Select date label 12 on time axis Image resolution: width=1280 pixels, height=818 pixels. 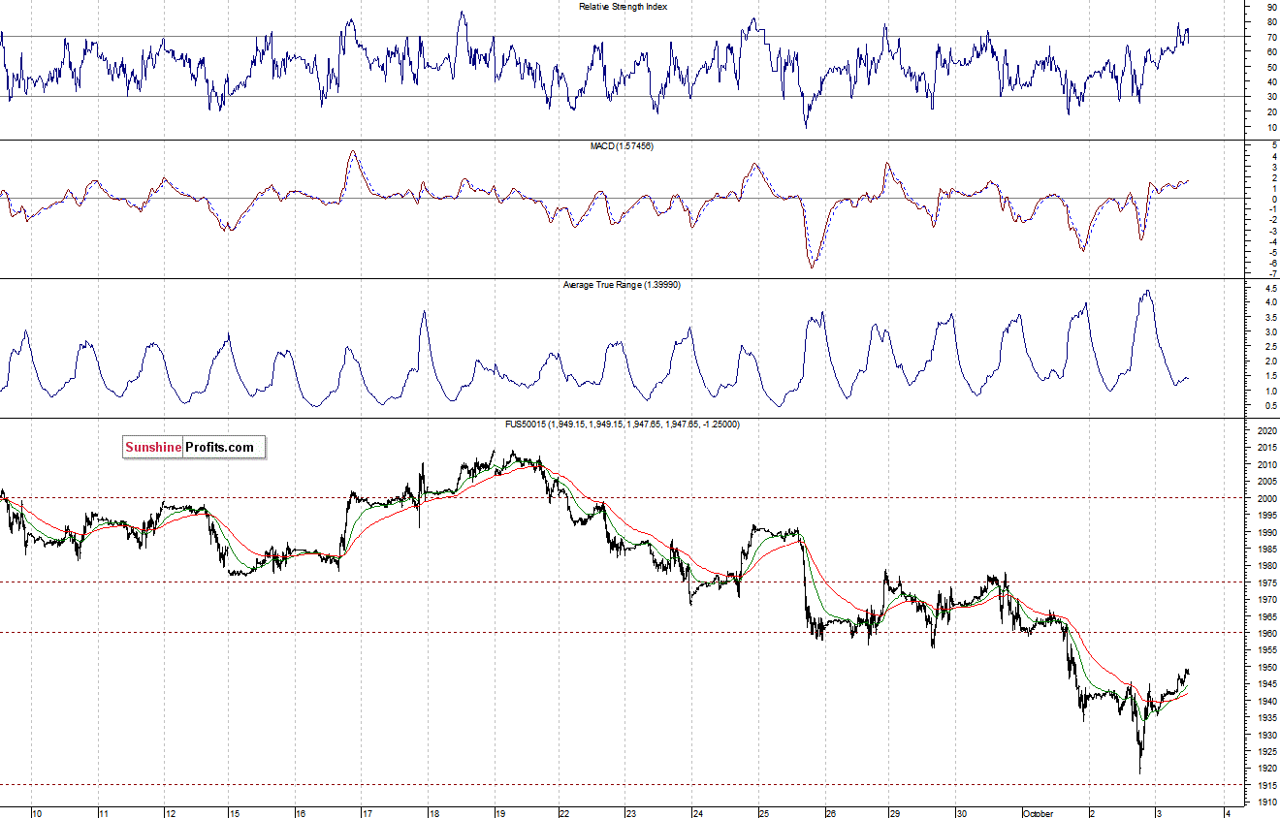tap(170, 813)
